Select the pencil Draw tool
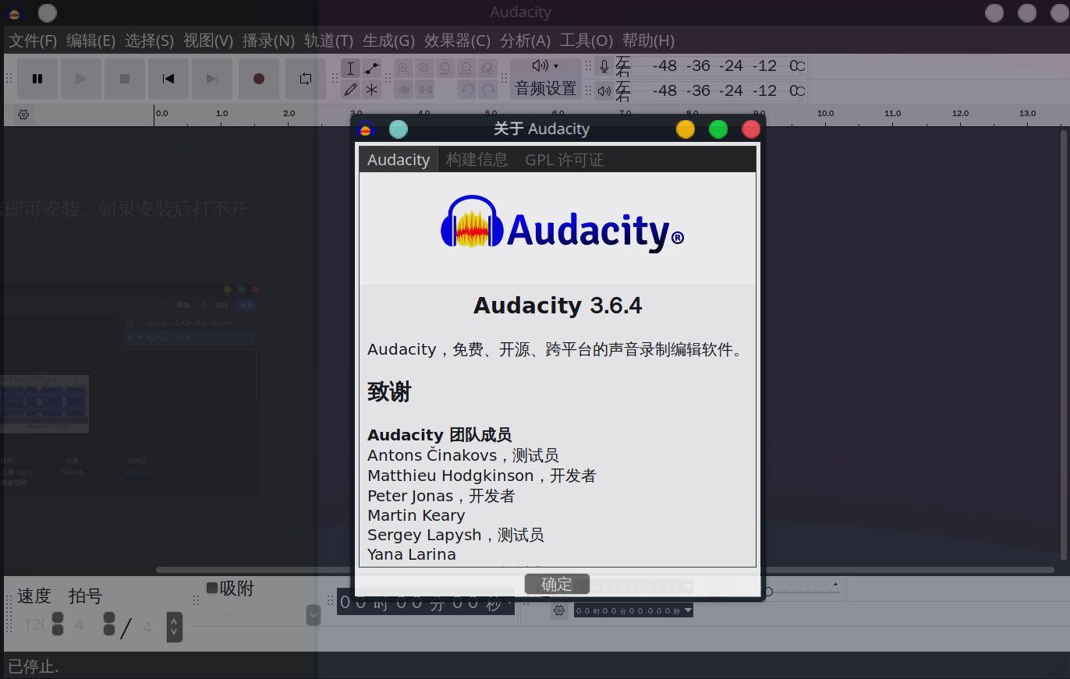The height and width of the screenshot is (679, 1070). [x=351, y=90]
